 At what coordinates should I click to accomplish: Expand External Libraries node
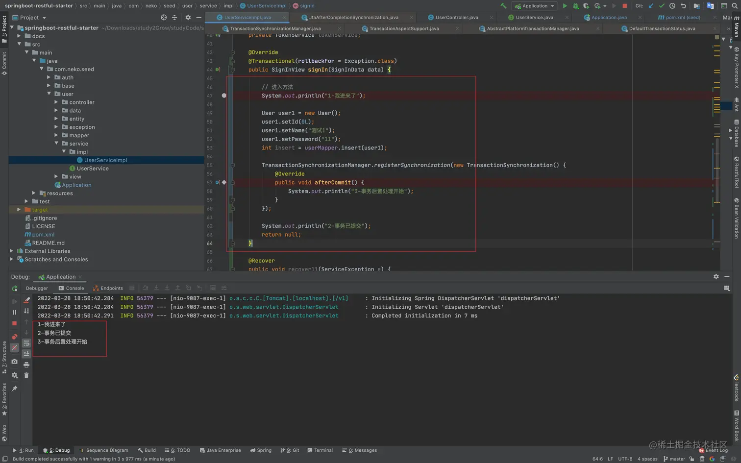coord(12,251)
